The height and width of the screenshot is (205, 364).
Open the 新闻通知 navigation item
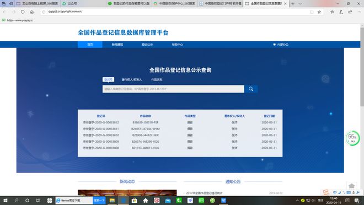(117, 45)
